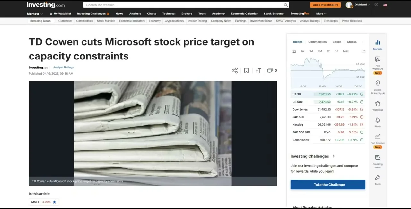
Task: Click the expand chart icon beside Max
Action: click(363, 51)
